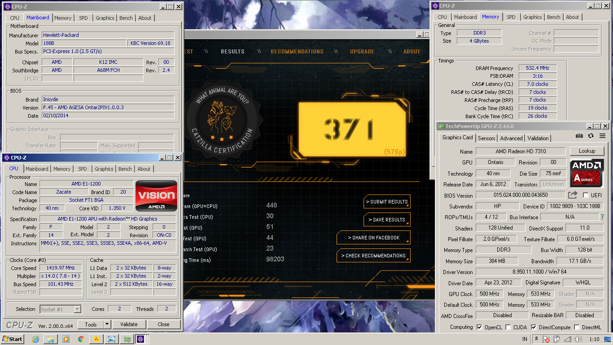
Task: Open About tab in CPU-Z Mainboard window
Action: [145, 18]
